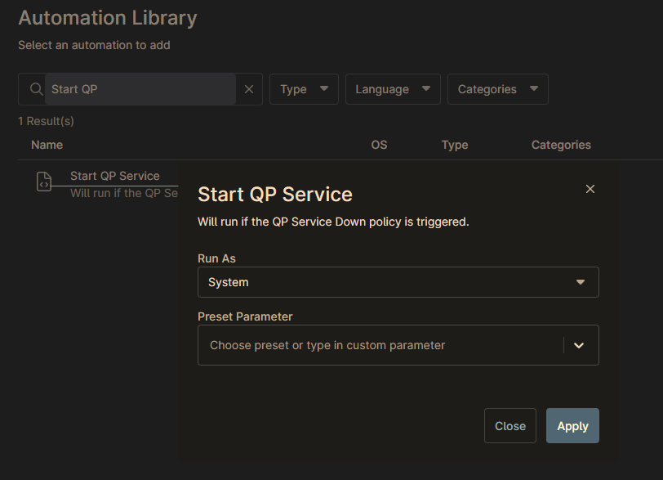663x480 pixels.
Task: Click the Type filter's dropdown arrow
Action: (323, 88)
